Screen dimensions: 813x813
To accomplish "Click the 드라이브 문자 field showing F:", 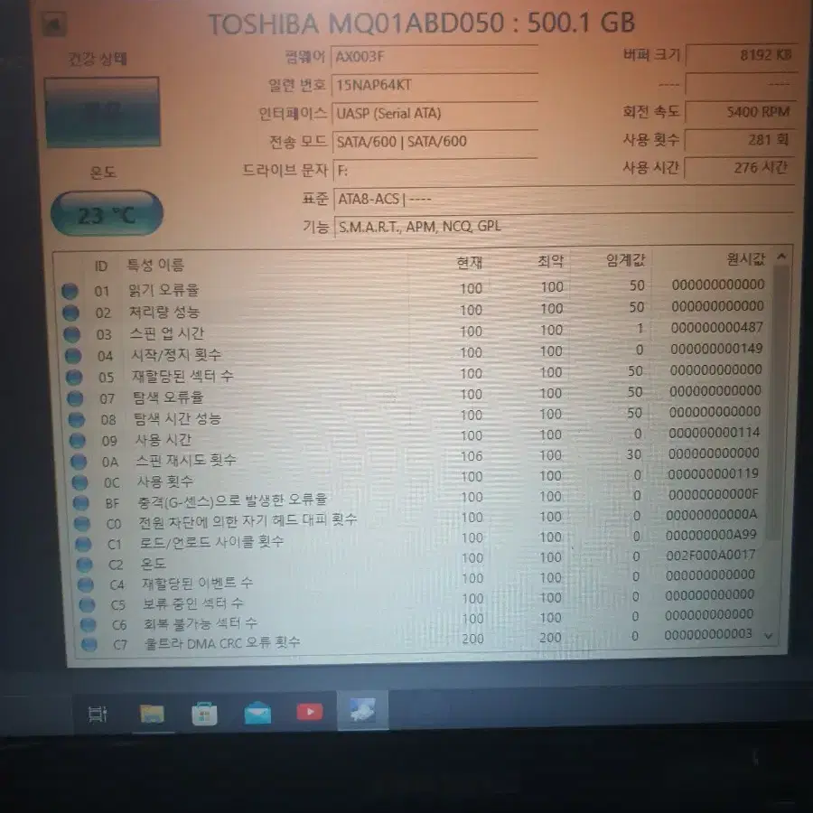I will pyautogui.click(x=435, y=170).
